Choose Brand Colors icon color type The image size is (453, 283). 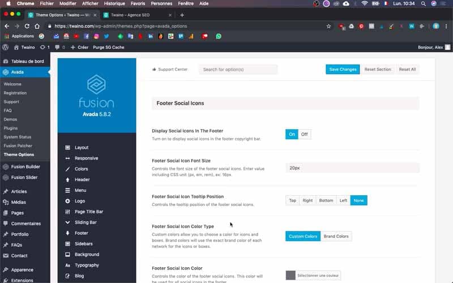click(x=336, y=236)
